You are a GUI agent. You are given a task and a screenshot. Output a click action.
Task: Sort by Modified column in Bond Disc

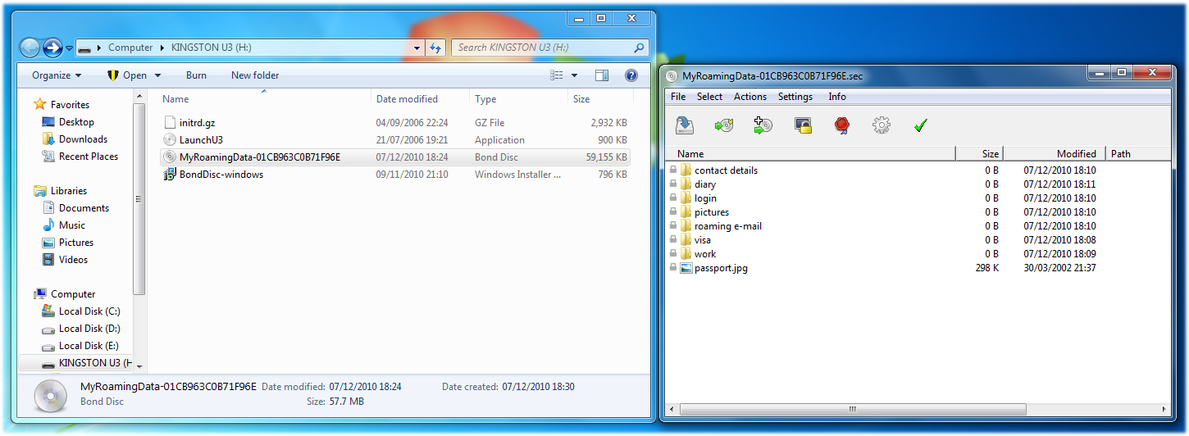point(1055,153)
